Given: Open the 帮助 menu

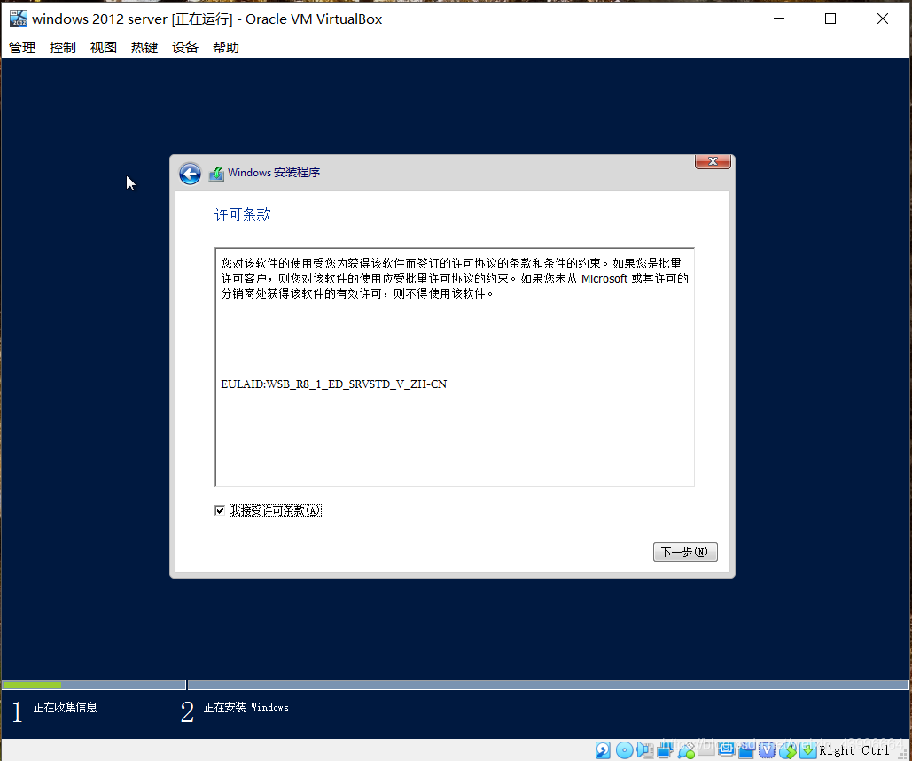Looking at the screenshot, I should [226, 48].
